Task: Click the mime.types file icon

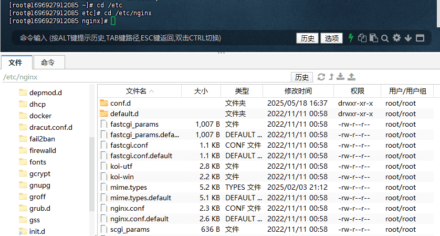Action: coord(104,187)
